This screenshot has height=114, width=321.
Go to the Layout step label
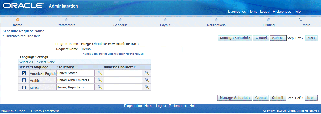tap(165, 25)
